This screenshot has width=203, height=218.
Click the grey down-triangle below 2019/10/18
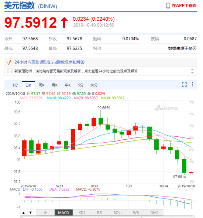192,190
